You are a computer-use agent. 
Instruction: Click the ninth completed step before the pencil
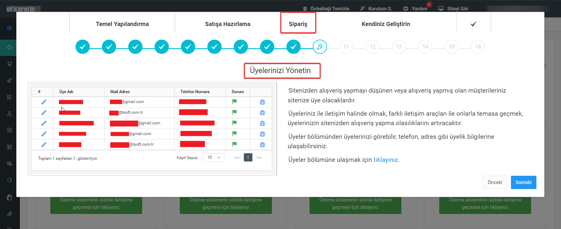pos(294,47)
